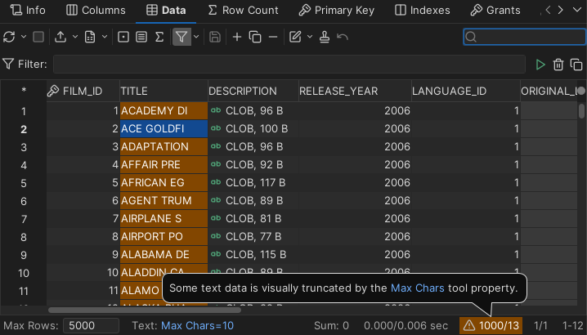
Task: Open dropdown arrow next to Filter funnel
Action: [x=196, y=37]
